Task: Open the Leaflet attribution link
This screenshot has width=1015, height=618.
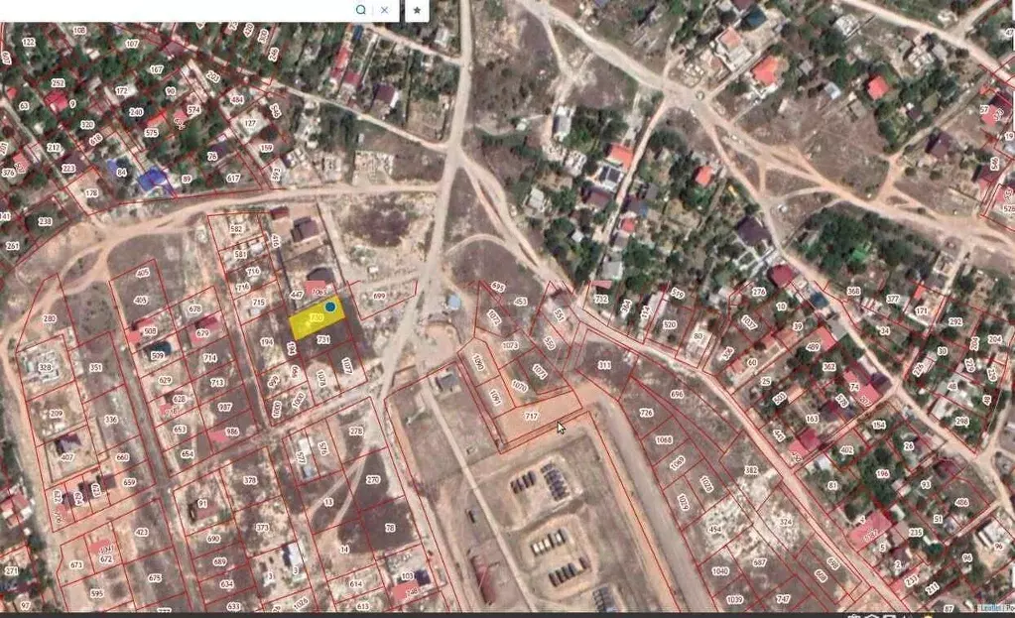Action: point(991,607)
